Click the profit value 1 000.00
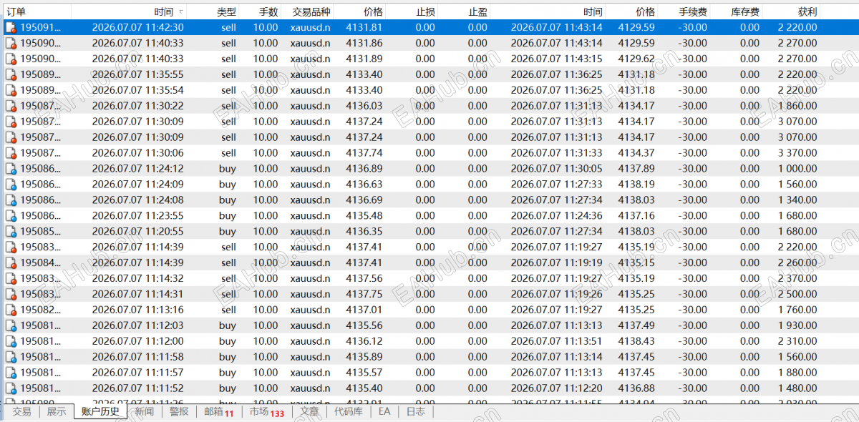The height and width of the screenshot is (422, 859). pyautogui.click(x=797, y=169)
